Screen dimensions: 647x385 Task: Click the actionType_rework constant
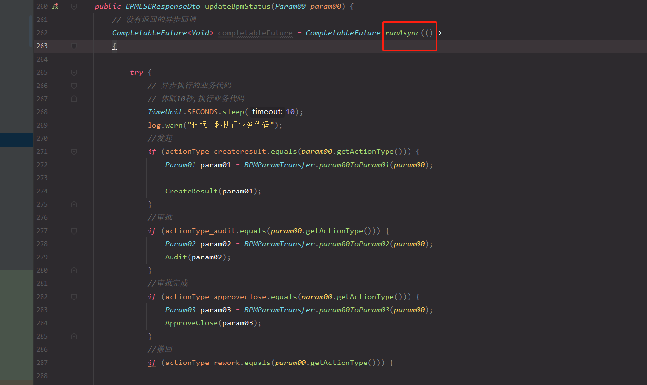point(203,363)
